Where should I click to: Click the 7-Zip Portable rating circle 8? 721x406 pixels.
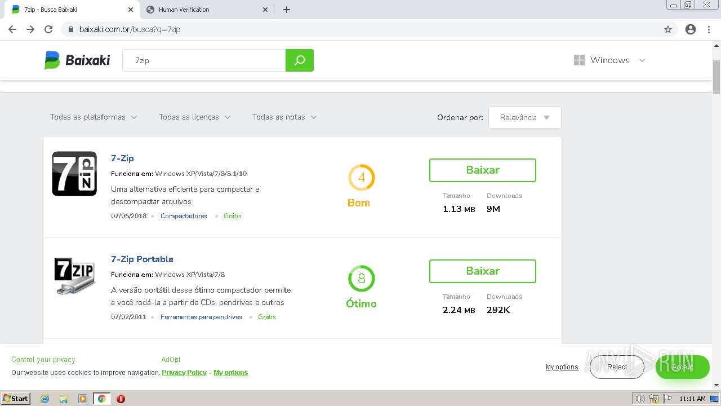tap(362, 279)
